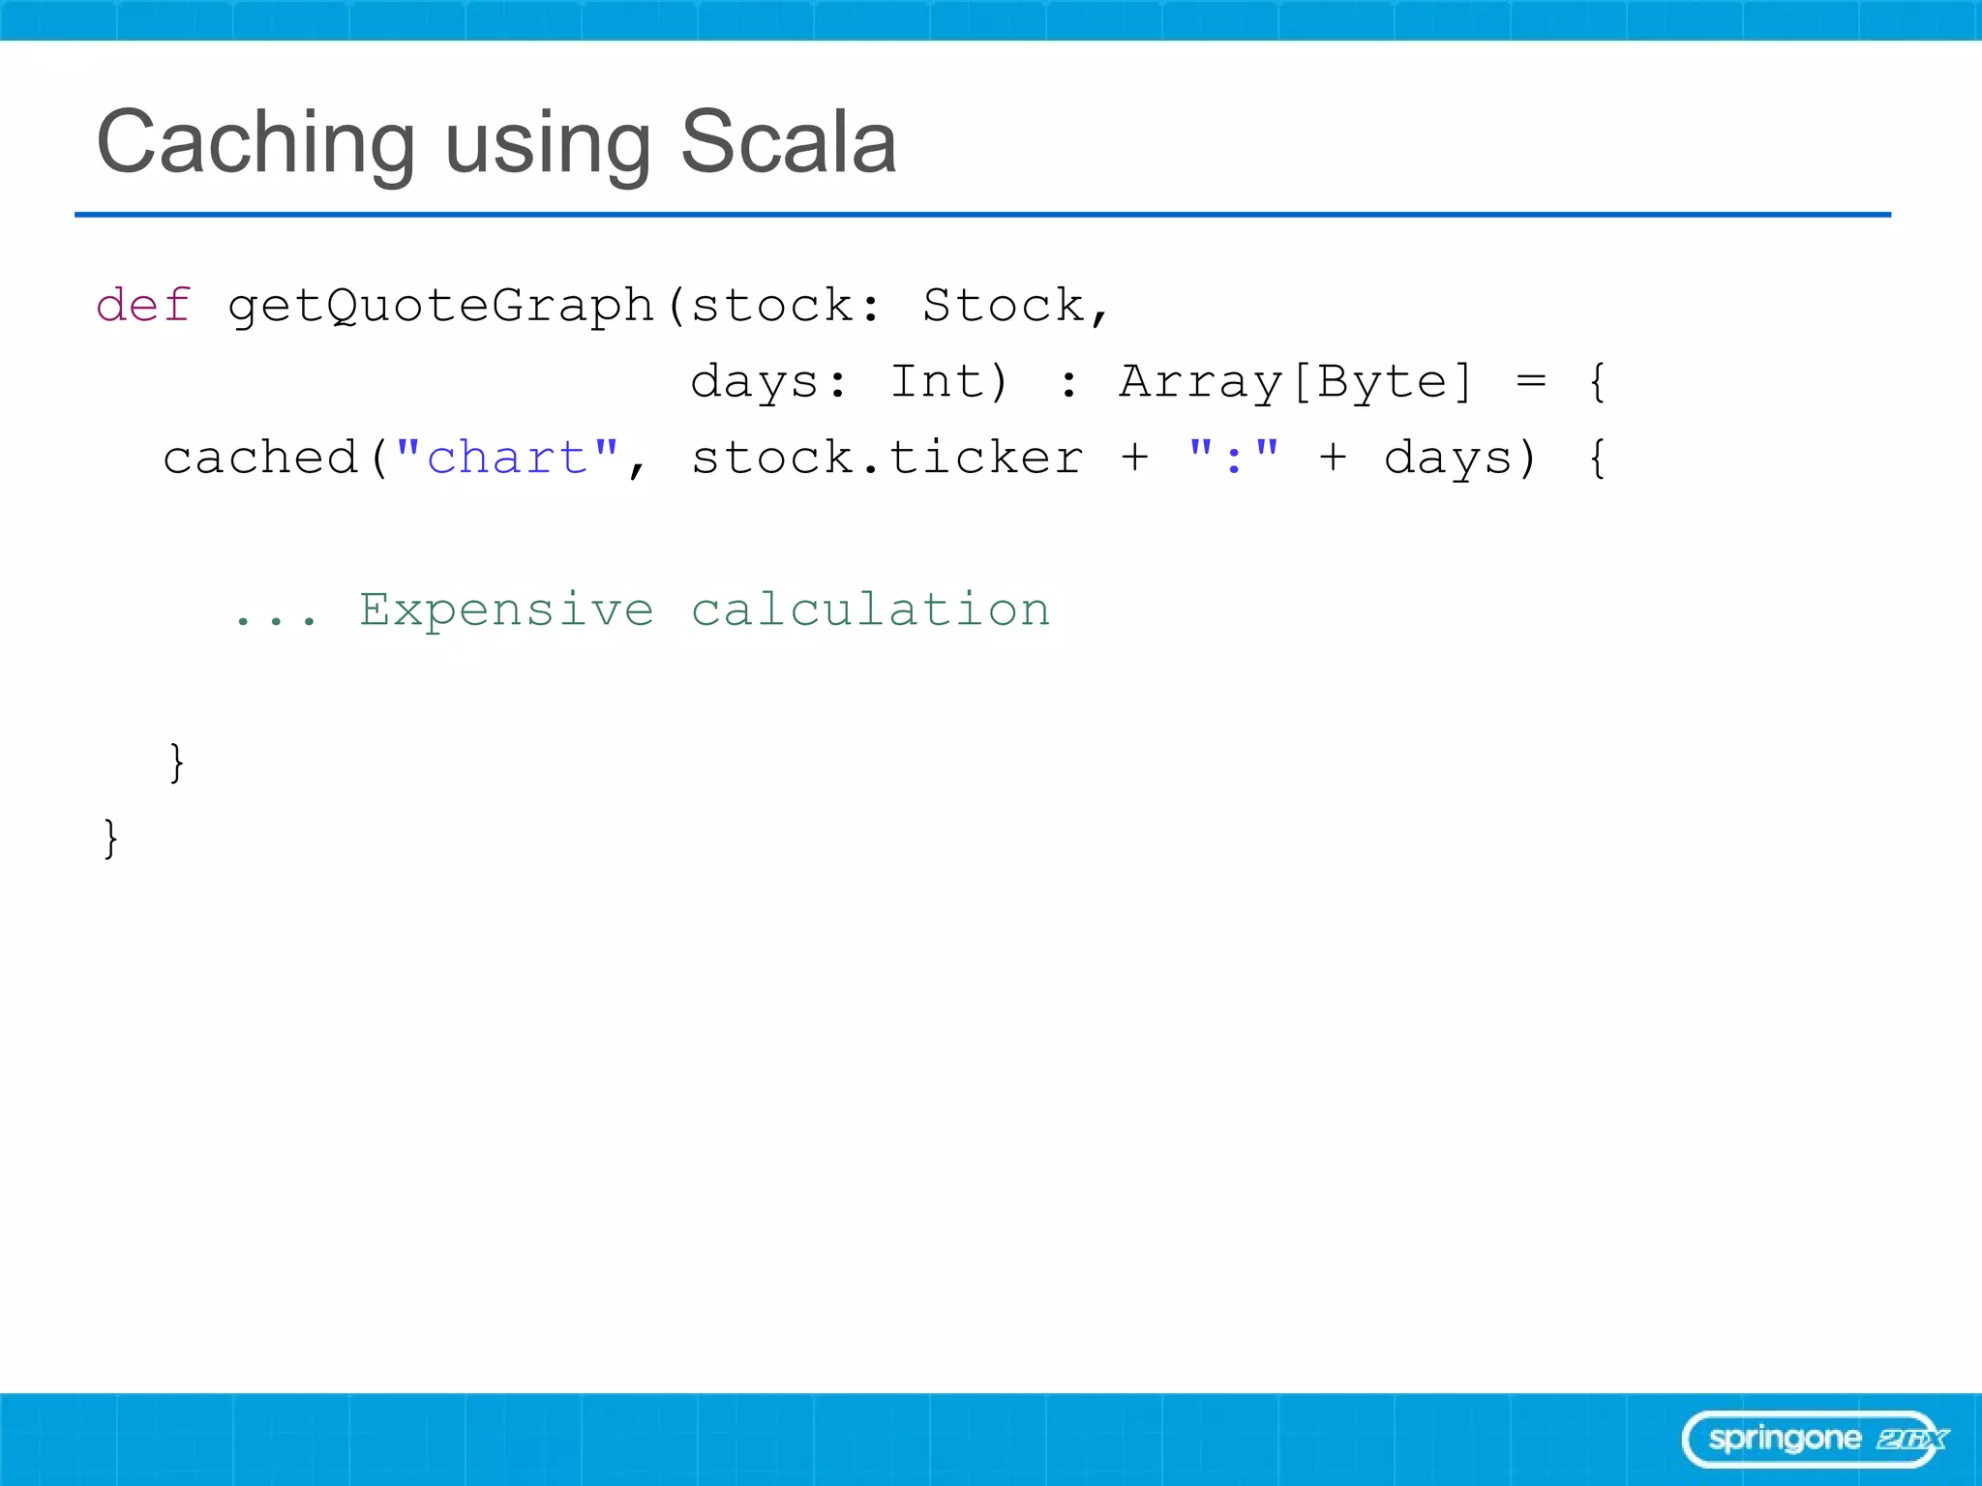Screen dimensions: 1982x1486
Task: Click the word 'Scala' in title
Action: click(x=789, y=141)
